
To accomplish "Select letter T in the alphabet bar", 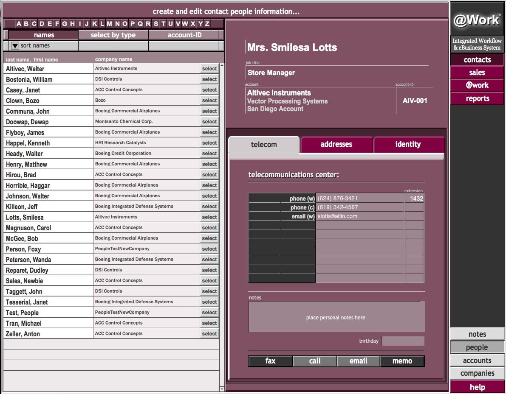I will pyautogui.click(x=163, y=24).
